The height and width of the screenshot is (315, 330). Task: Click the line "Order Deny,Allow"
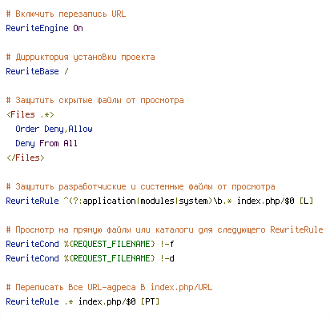54,129
